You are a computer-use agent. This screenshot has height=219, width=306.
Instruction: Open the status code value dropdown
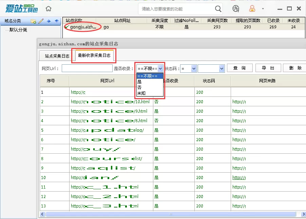tap(222, 68)
